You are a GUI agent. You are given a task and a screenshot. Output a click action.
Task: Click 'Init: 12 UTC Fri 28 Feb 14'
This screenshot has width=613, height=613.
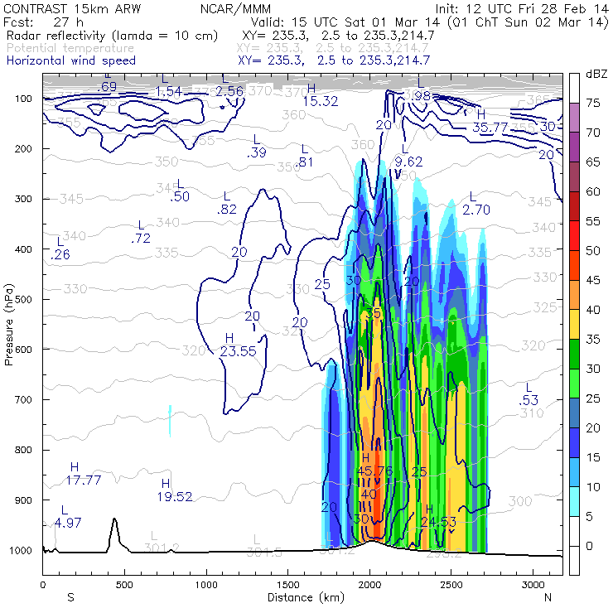(522, 8)
